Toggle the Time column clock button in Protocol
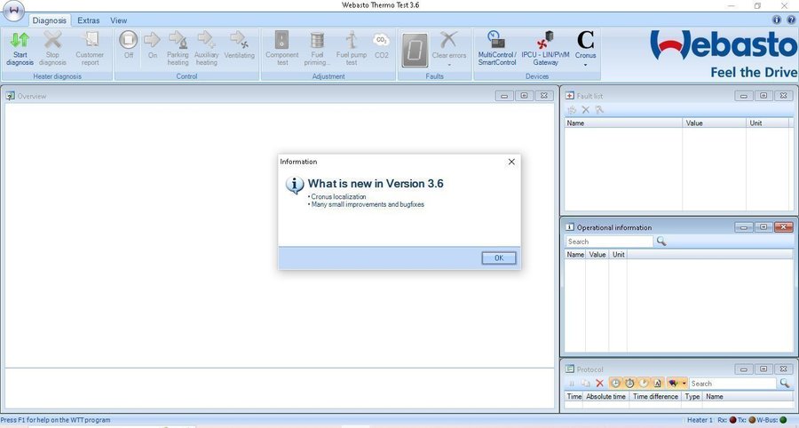 click(x=615, y=384)
